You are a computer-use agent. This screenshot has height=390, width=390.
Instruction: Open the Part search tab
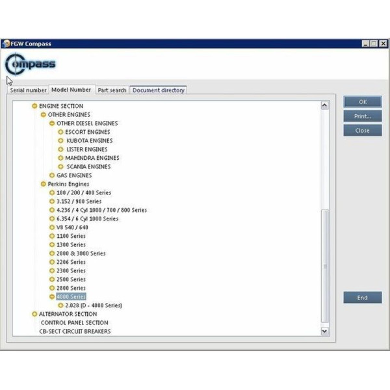[112, 90]
